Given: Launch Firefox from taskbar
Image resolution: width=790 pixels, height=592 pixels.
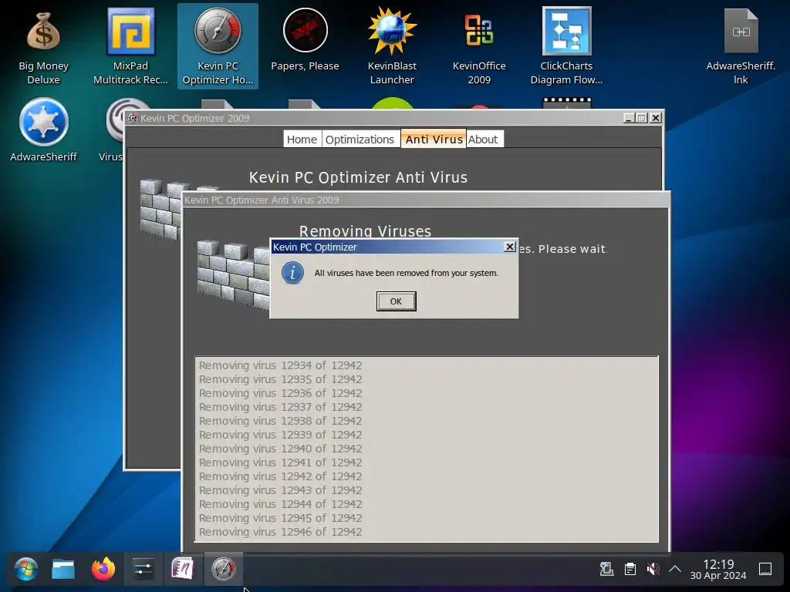Looking at the screenshot, I should point(103,570).
